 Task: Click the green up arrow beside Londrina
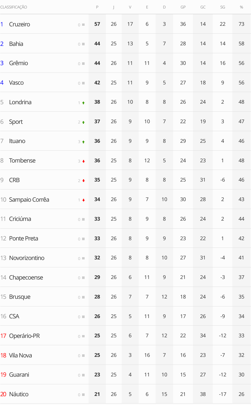point(83,103)
